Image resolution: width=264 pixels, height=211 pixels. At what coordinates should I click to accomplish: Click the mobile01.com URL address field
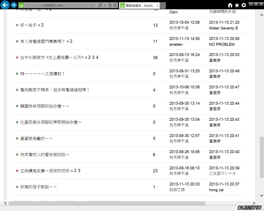[61, 5]
